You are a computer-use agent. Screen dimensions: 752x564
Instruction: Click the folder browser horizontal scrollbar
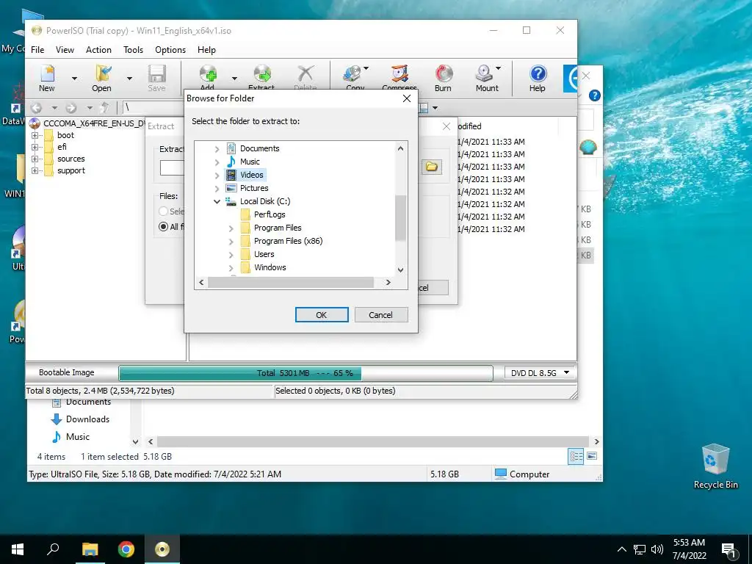291,283
